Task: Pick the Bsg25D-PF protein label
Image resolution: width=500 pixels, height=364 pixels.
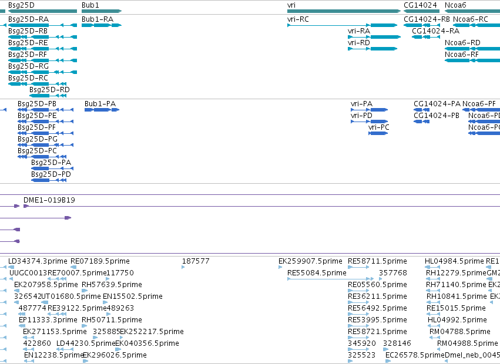Action: (x=36, y=127)
